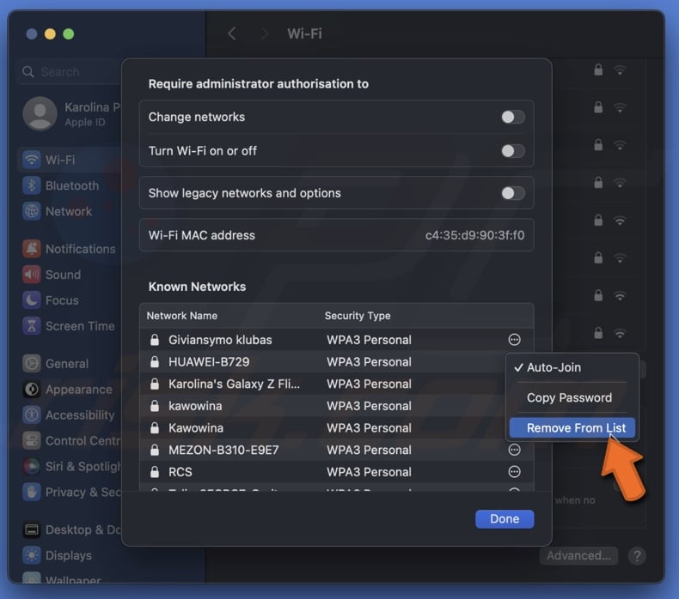Click Network Name column header

182,316
